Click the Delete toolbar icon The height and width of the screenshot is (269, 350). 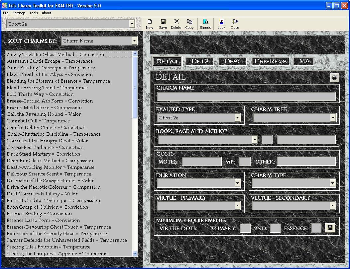coord(176,24)
